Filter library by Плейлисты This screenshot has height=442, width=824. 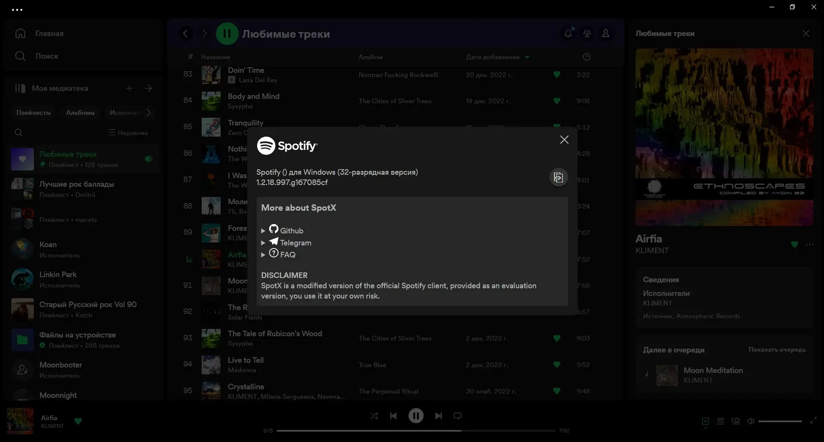pyautogui.click(x=34, y=112)
